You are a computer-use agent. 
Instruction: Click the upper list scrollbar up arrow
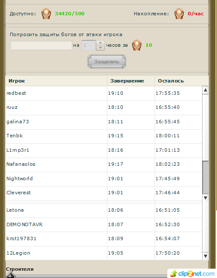tap(206, 90)
